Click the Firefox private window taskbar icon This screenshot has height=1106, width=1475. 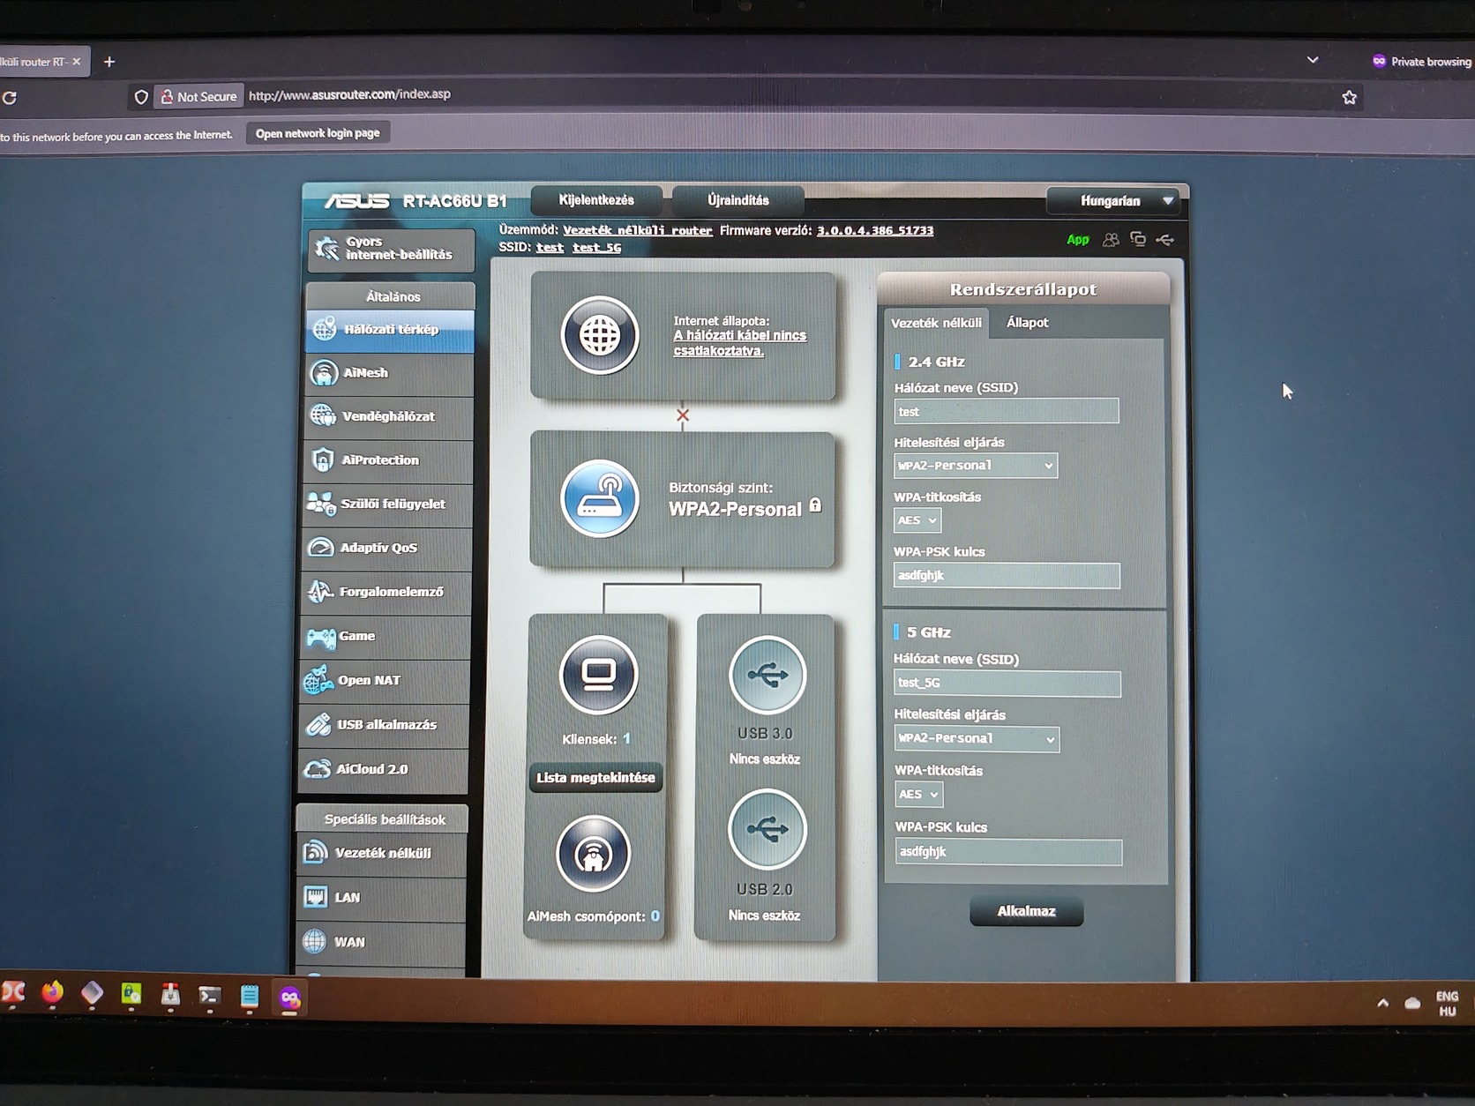pyautogui.click(x=290, y=998)
